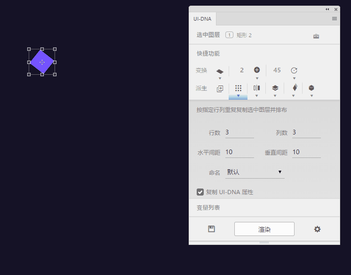The height and width of the screenshot is (275, 351).
Task: Click the duplicate layer icon
Action: pyautogui.click(x=220, y=89)
